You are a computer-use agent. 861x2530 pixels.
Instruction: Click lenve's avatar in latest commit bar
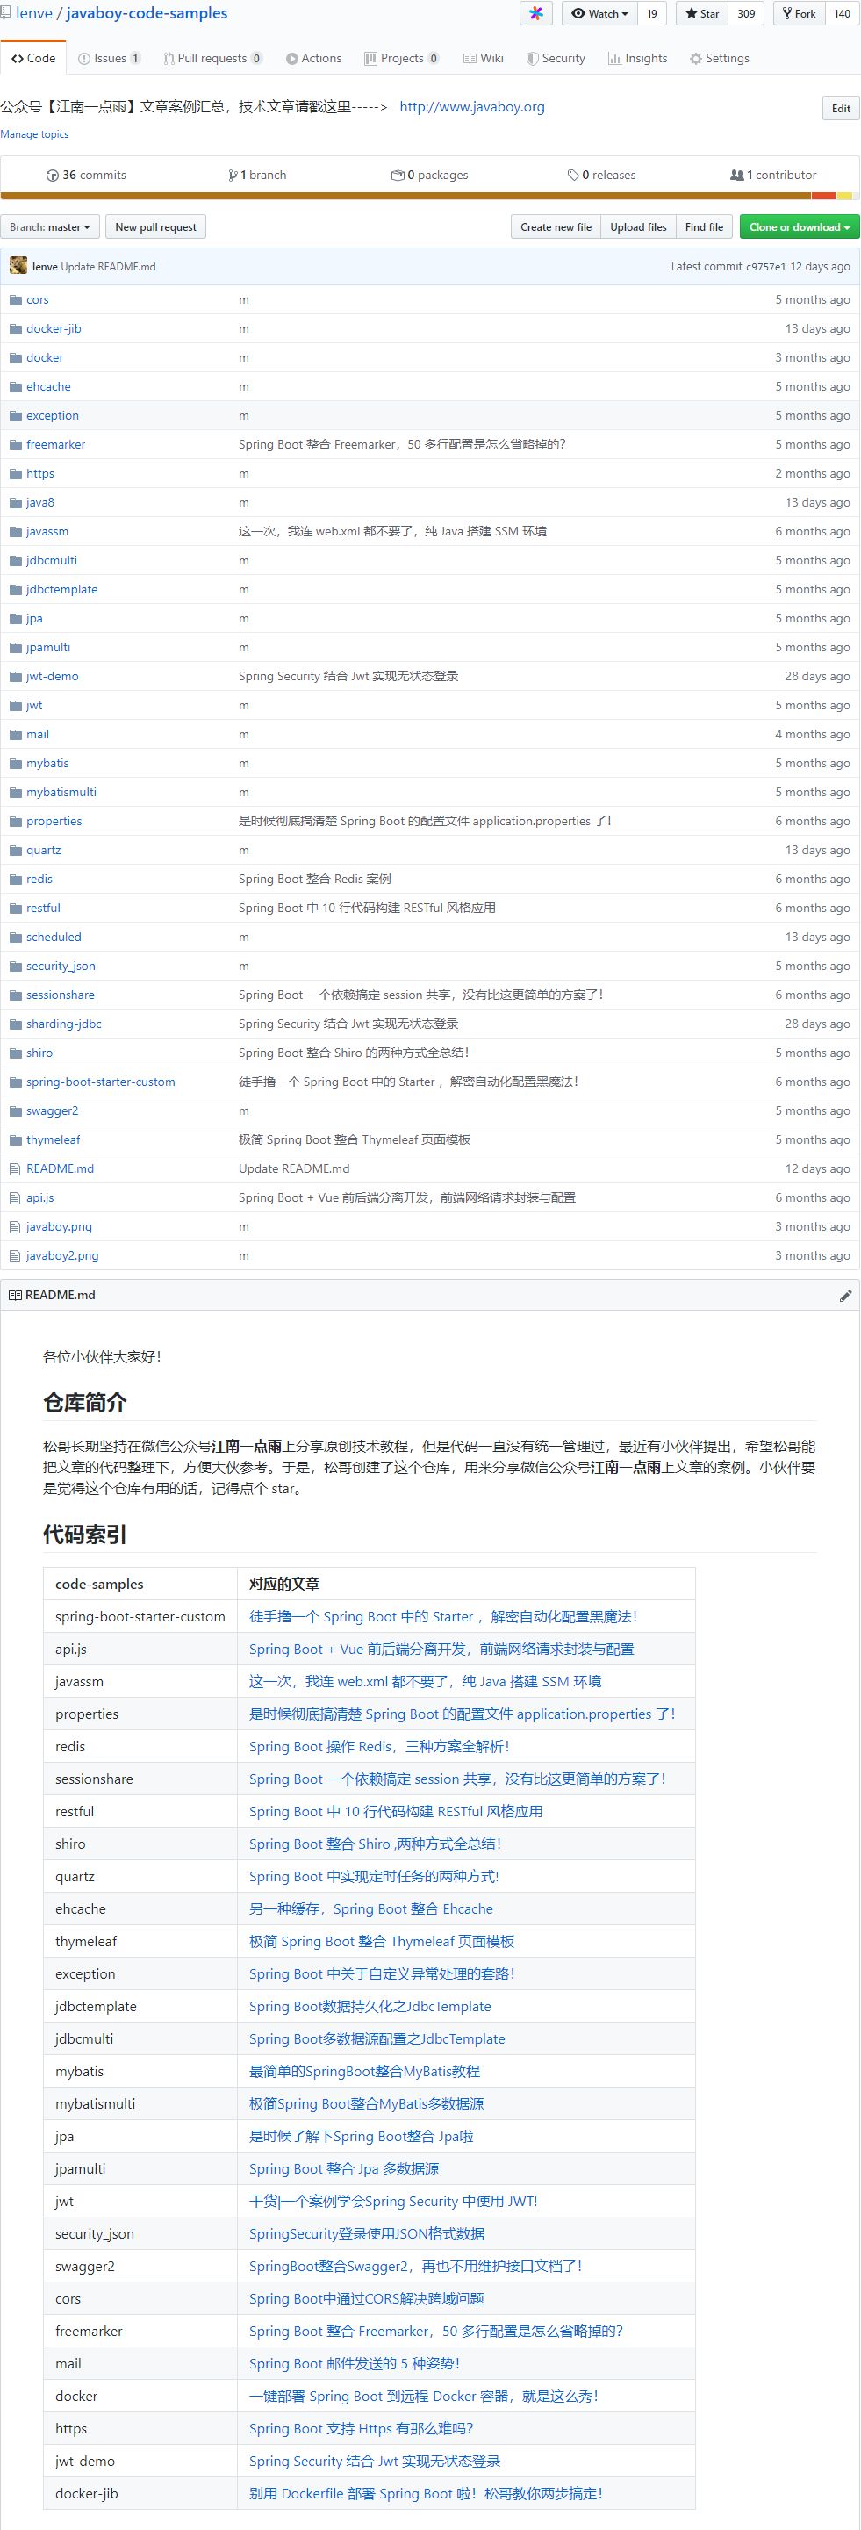click(x=18, y=266)
